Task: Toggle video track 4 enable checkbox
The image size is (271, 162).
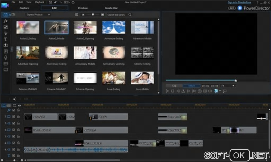Action: point(14,143)
